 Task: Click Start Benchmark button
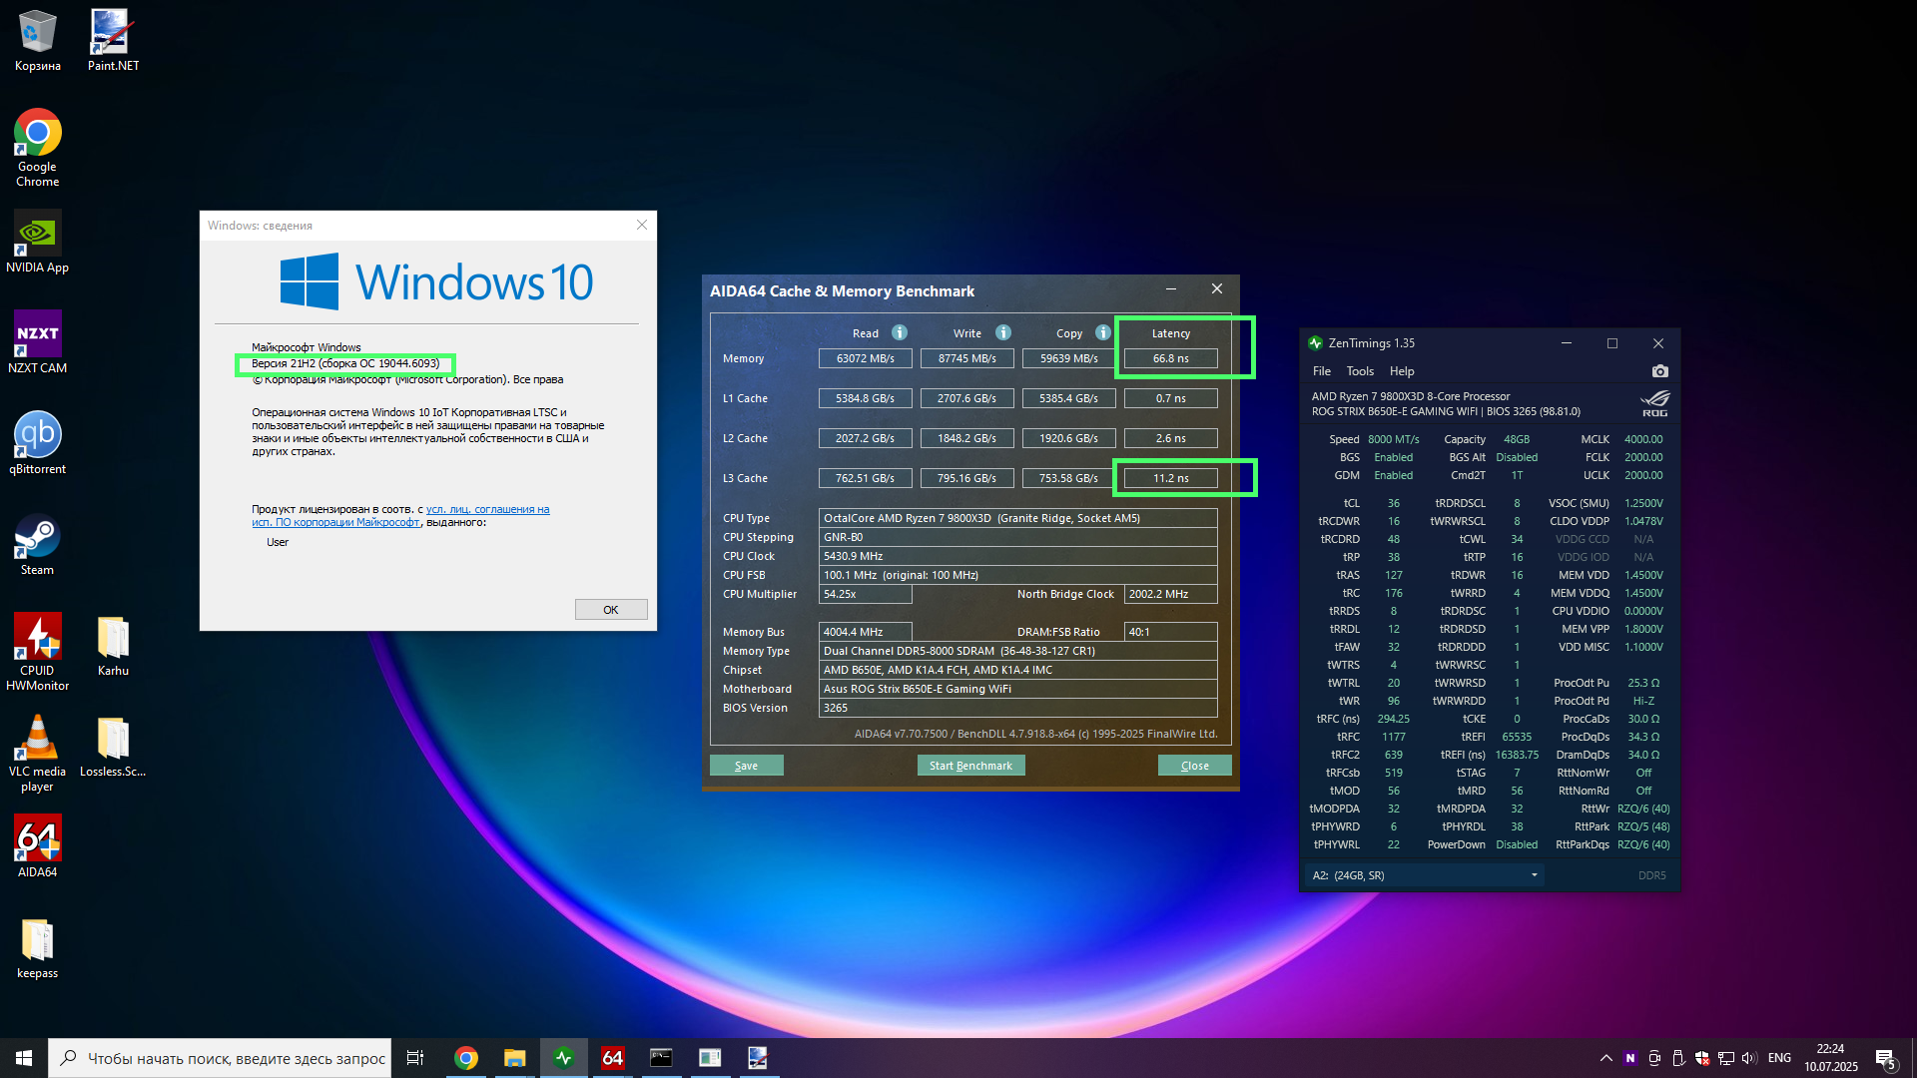click(970, 766)
